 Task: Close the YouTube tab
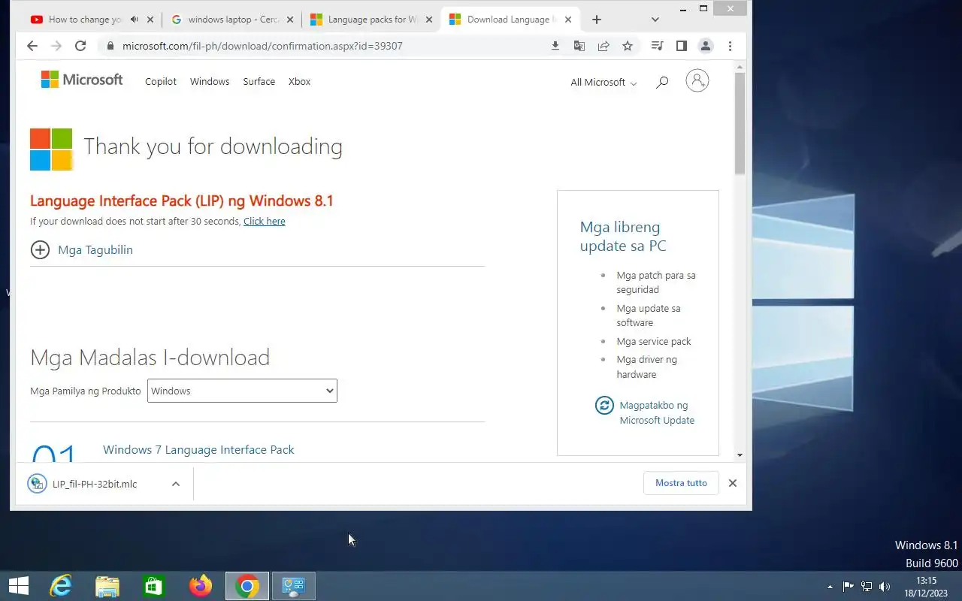tap(150, 20)
